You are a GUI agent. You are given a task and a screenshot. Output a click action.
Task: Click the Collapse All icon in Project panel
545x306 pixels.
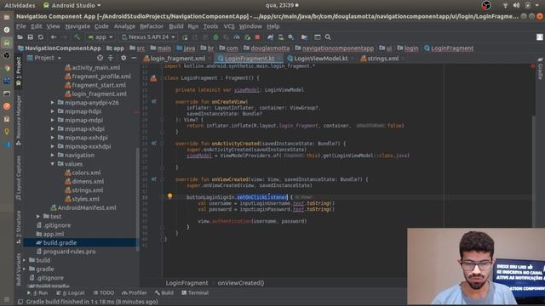point(111,58)
